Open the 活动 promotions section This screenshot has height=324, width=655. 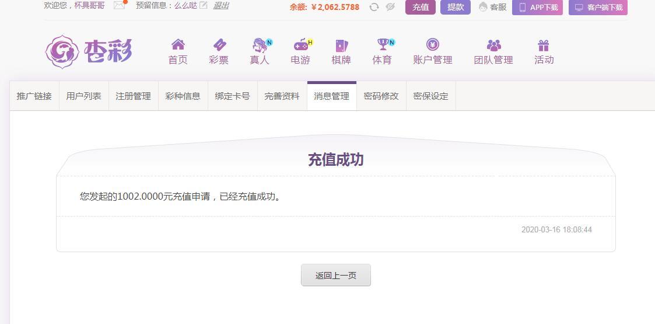coord(544,52)
